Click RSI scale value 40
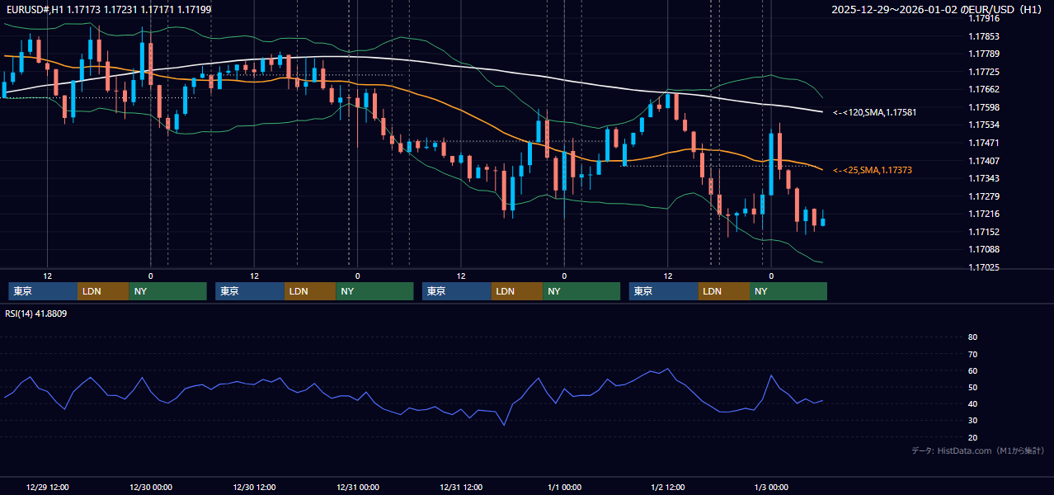The height and width of the screenshot is (495, 1054). (972, 404)
